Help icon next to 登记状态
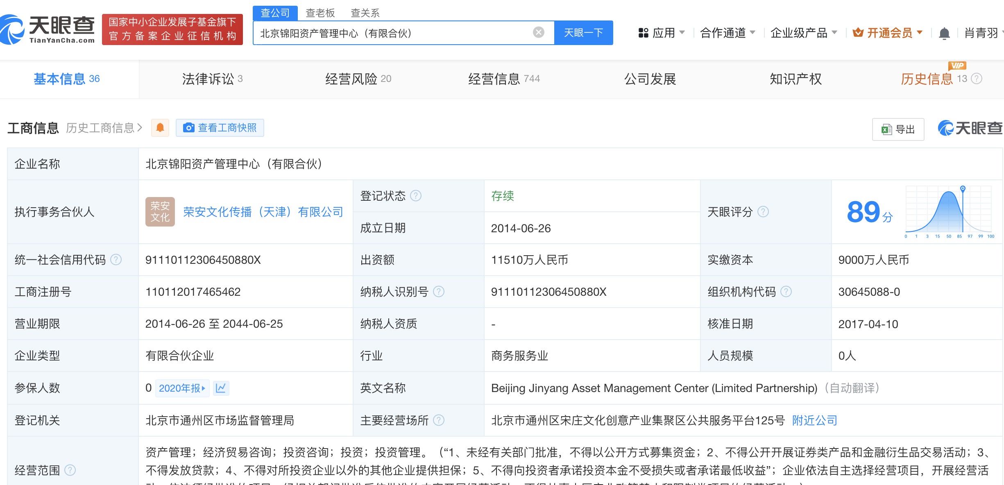 click(x=416, y=196)
